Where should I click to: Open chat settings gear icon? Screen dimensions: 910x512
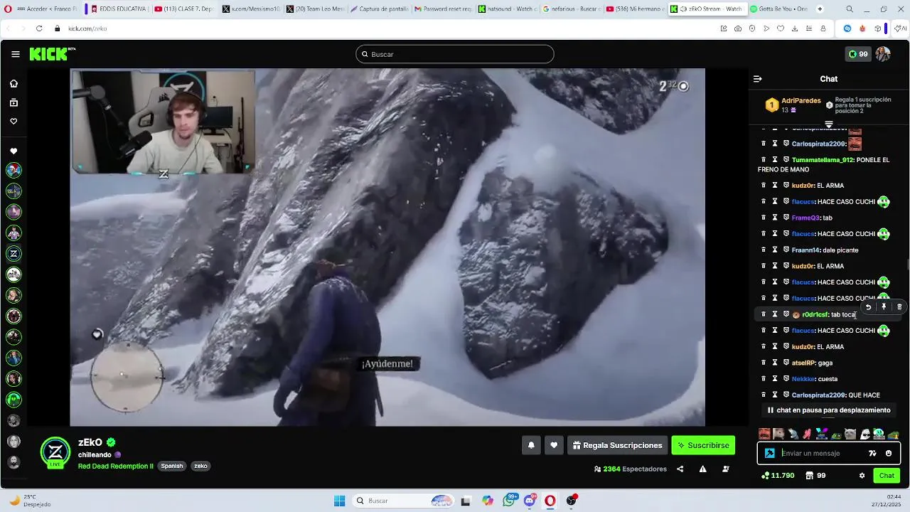pos(862,476)
